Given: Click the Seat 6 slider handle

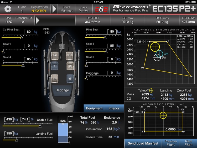Looking at the screenshot, I should pos(86,65).
